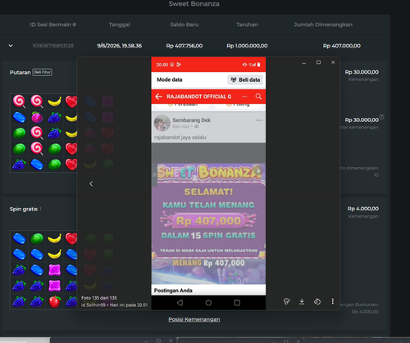Go to previous photo with left arrow
The width and height of the screenshot is (410, 343).
pos(91,184)
